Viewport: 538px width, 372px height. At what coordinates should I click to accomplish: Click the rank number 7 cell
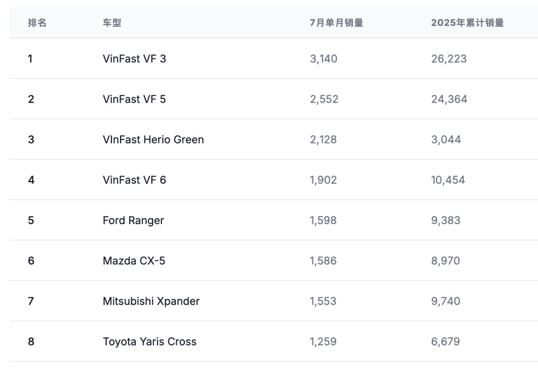coord(31,301)
